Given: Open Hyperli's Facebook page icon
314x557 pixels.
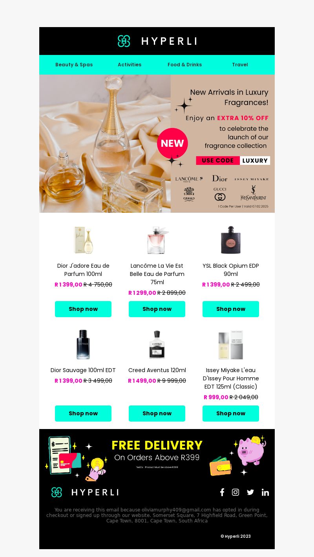Looking at the screenshot, I should coord(222,492).
